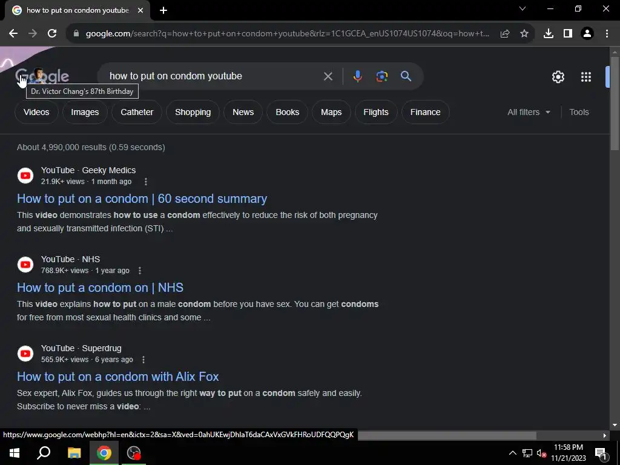Share this page icon in address bar
The height and width of the screenshot is (465, 620).
point(504,34)
